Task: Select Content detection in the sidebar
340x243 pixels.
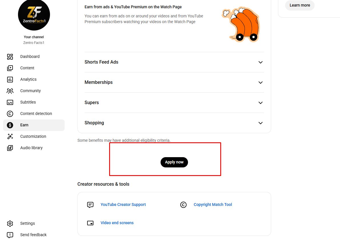Action: point(34,114)
